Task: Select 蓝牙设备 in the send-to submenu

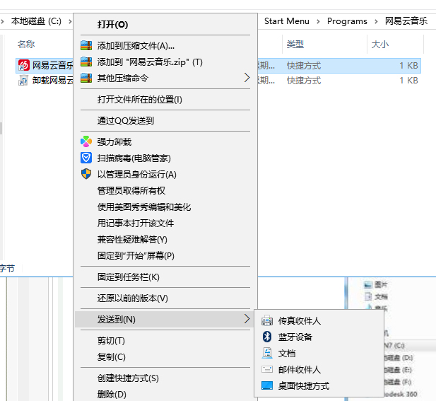Action: tap(319, 337)
